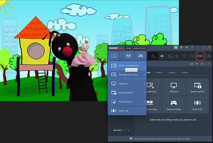Viewport: 213px width, 143px height.
Task: Click the Rectangle on a screen menu icon
Action: 114,75
